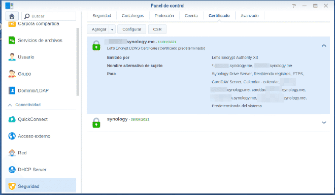Click the synology certificate lock icon

coord(96,123)
